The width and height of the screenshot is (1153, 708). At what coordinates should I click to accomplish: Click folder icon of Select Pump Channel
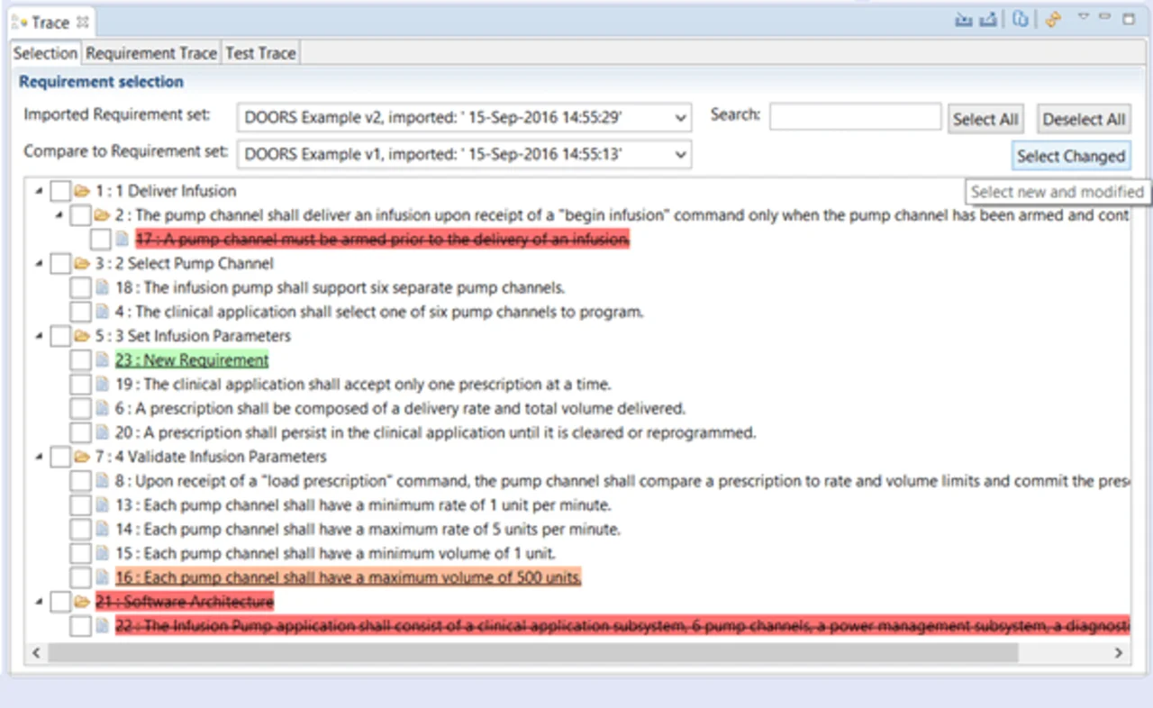point(82,264)
